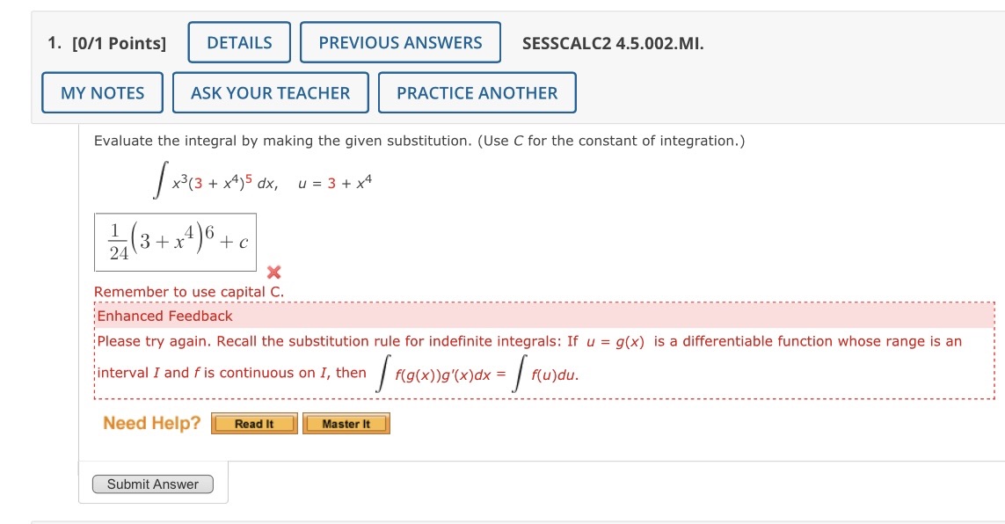1005x524 pixels.
Task: Open the DETAILS panel
Action: point(238,41)
